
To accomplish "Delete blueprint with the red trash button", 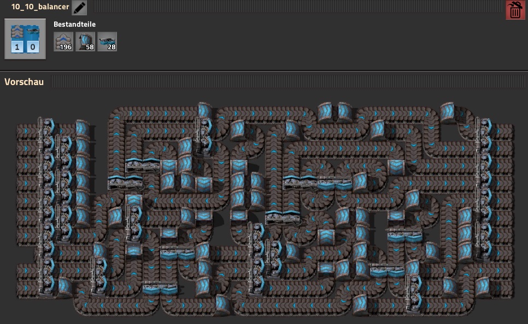I will (x=514, y=10).
